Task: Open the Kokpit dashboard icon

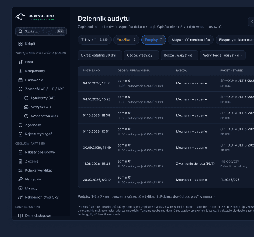Action: (x=20, y=44)
